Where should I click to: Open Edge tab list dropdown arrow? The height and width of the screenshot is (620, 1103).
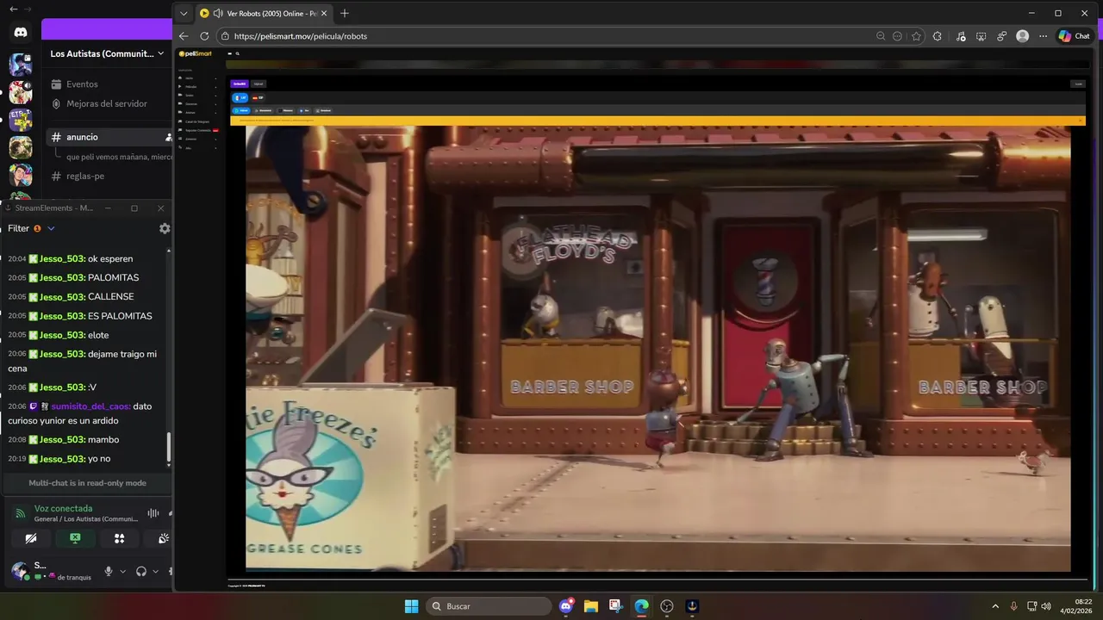point(184,13)
